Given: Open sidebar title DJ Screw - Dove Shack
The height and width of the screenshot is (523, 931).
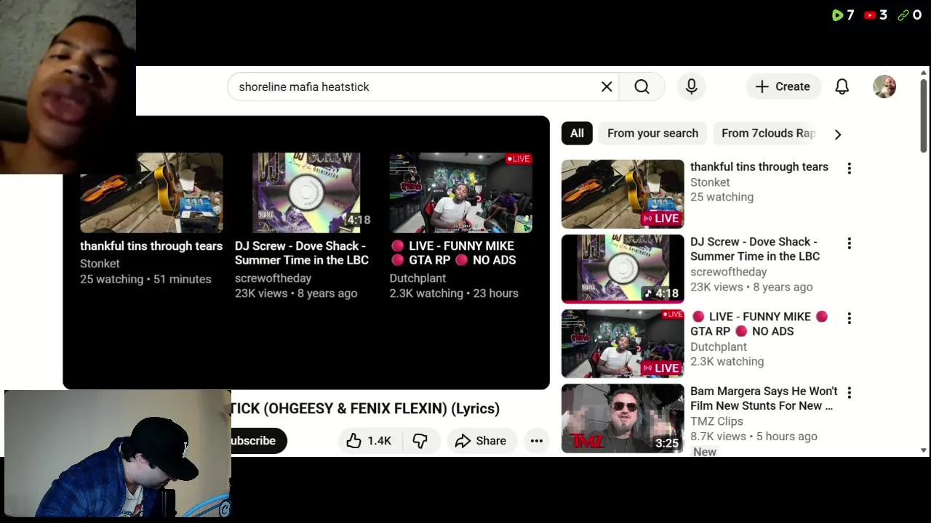Looking at the screenshot, I should pyautogui.click(x=755, y=248).
